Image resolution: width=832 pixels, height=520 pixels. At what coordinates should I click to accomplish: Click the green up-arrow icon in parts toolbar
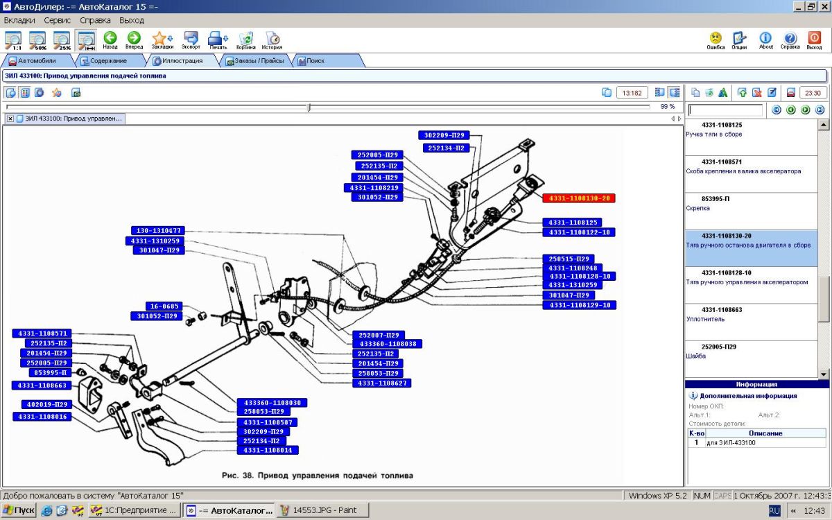742,92
